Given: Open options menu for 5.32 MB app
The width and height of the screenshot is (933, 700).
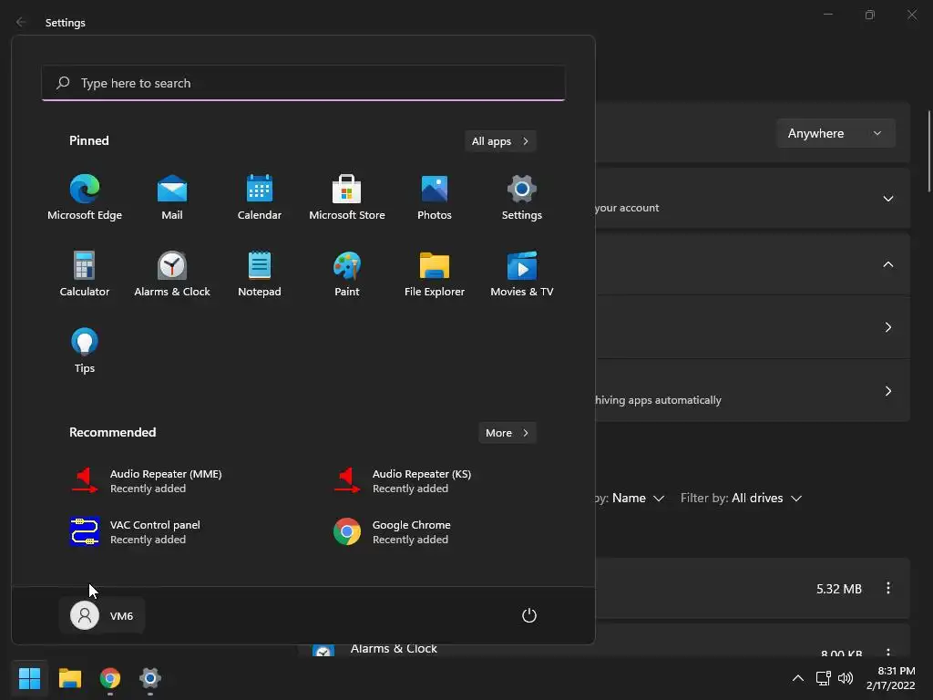Looking at the screenshot, I should coord(888,588).
